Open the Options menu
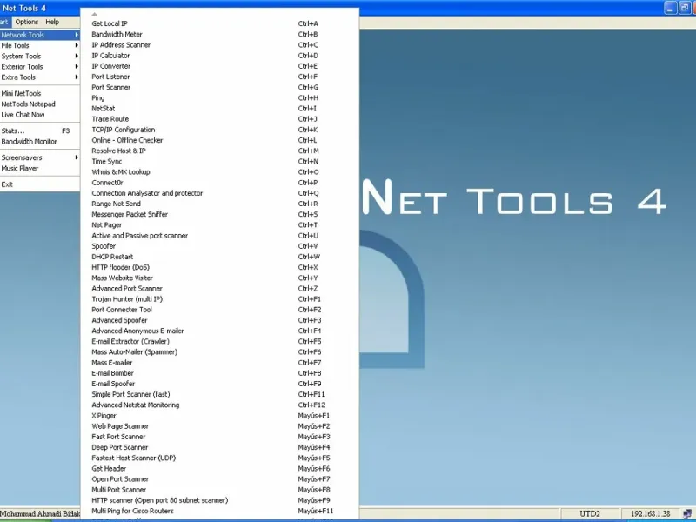Viewport: 696px width, 522px height. click(x=27, y=22)
